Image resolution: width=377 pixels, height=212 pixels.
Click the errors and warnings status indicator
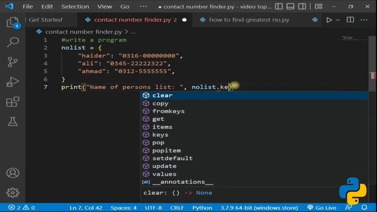22,207
